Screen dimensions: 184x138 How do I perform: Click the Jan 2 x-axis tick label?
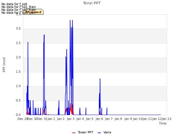tap(61, 119)
